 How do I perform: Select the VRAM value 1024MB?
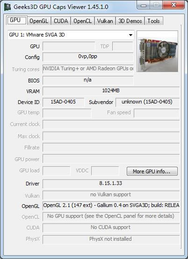tap(111, 91)
